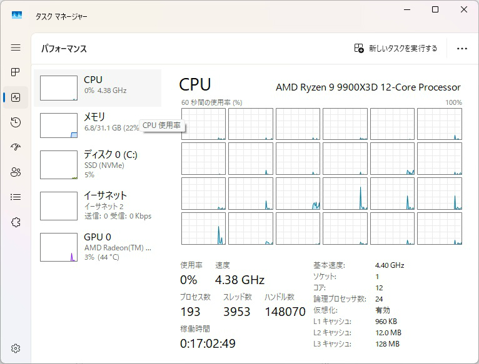Open the hamburger navigation menu
479x364 pixels.
click(x=16, y=47)
